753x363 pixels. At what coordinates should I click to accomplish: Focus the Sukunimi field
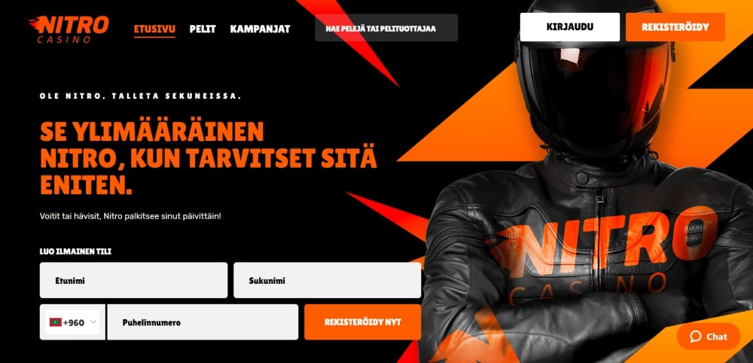click(x=328, y=280)
